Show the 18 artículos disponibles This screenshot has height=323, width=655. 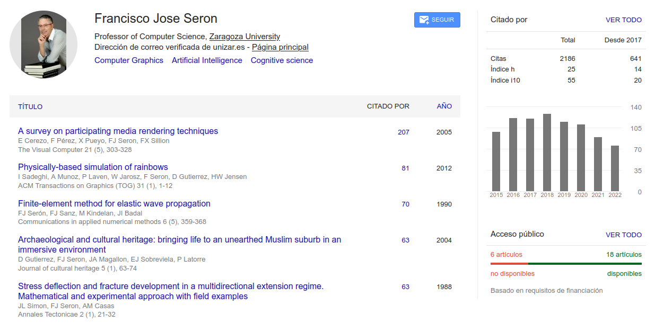click(624, 254)
